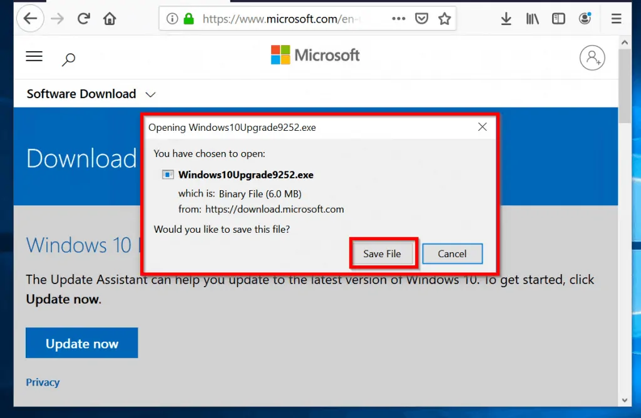Click the scrollbar up arrow
641x418 pixels.
point(624,42)
